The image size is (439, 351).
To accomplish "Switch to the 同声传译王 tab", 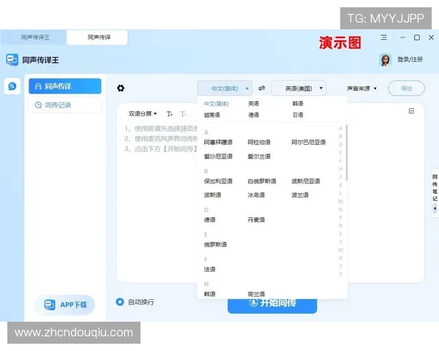I will click(35, 37).
